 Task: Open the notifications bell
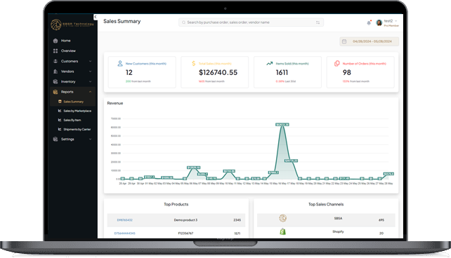pos(369,22)
